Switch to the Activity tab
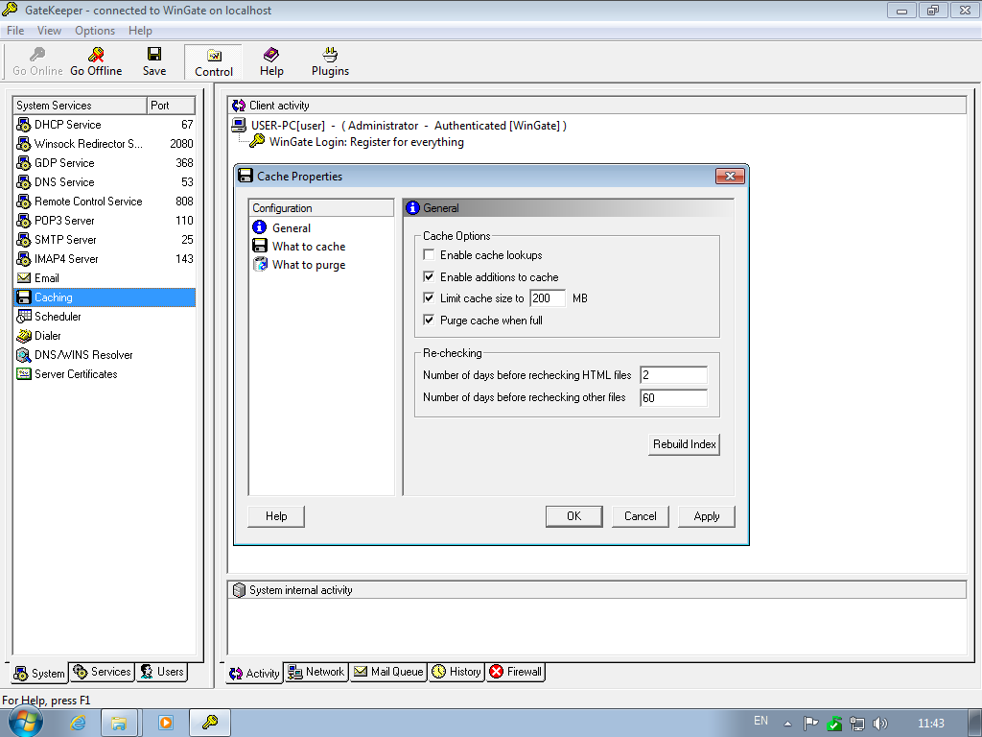This screenshot has height=737, width=982. (254, 673)
